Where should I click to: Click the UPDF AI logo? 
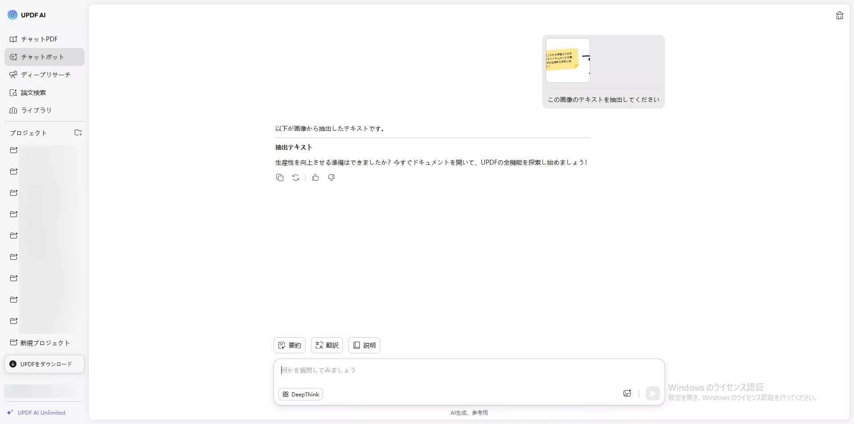click(27, 15)
